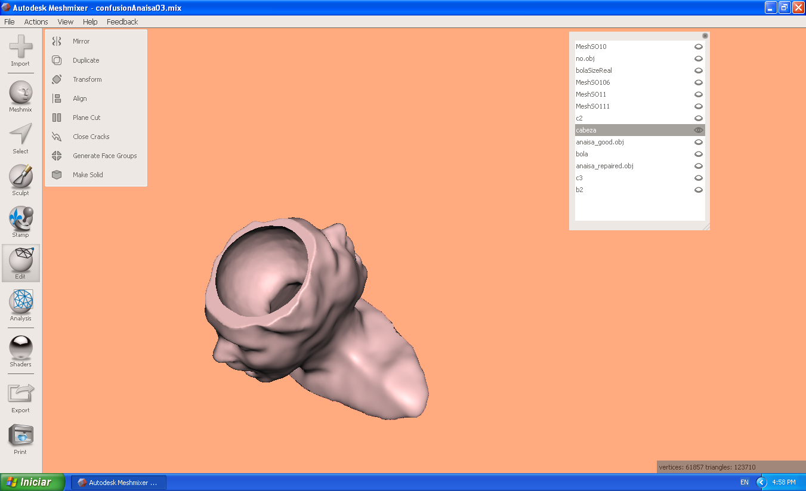Toggle visibility of MeshSO106
The image size is (806, 491).
[699, 82]
